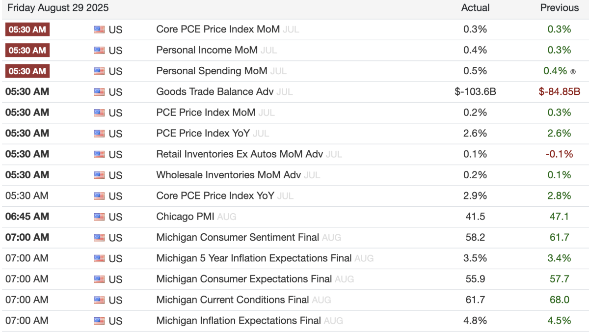
Task: Open Michigan 5 Year Inflation Expectations Final
Action: pyautogui.click(x=253, y=258)
